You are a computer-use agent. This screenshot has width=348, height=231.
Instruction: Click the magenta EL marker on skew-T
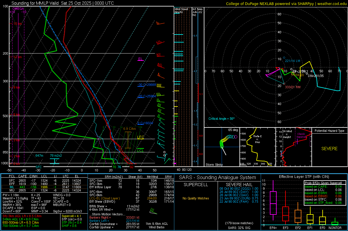click(140, 59)
